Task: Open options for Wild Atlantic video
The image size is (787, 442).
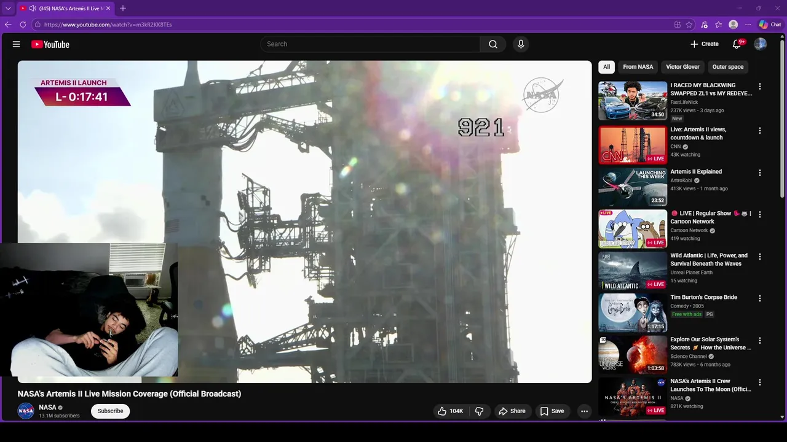Action: coord(760,257)
